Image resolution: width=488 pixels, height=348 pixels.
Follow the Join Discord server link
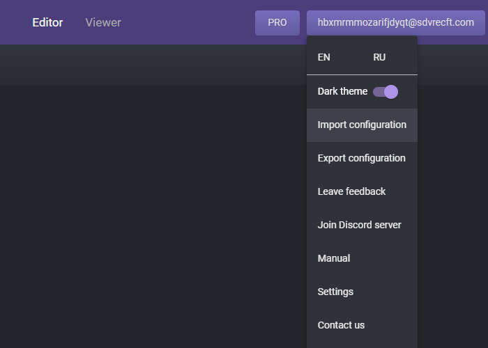tap(362, 225)
